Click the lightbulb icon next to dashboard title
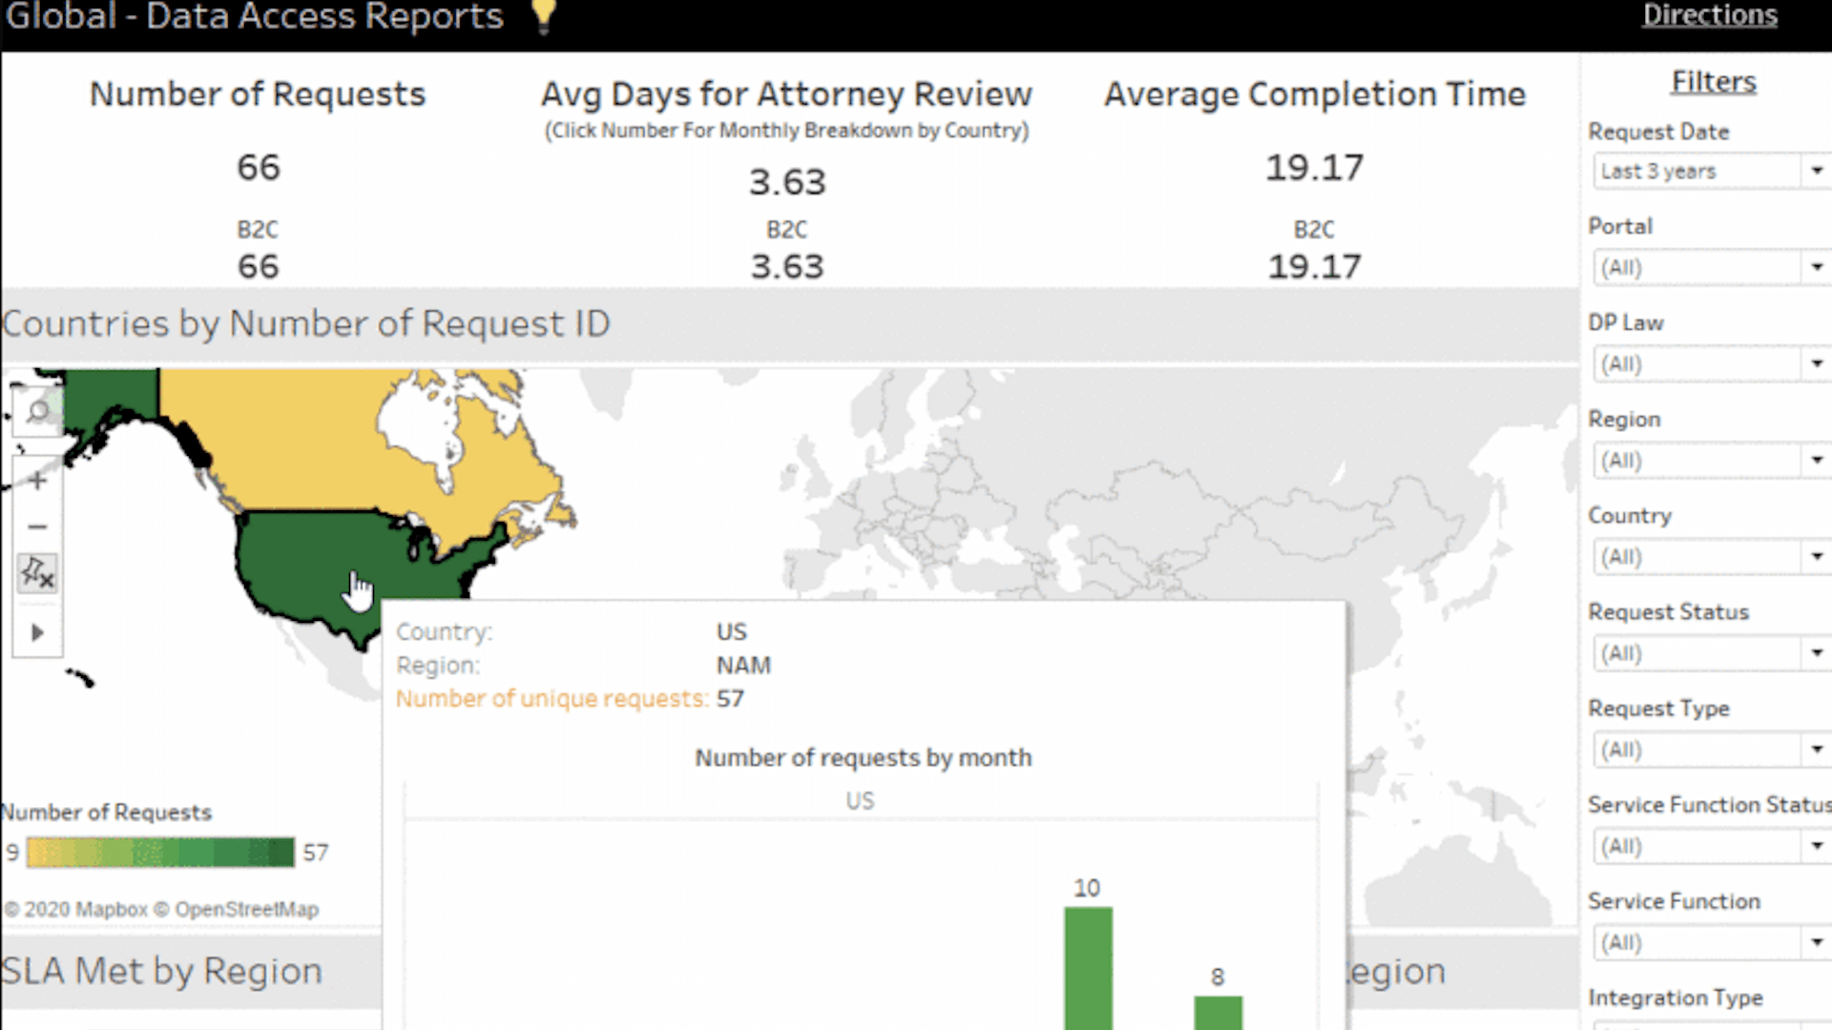The width and height of the screenshot is (1832, 1030). pyautogui.click(x=542, y=16)
